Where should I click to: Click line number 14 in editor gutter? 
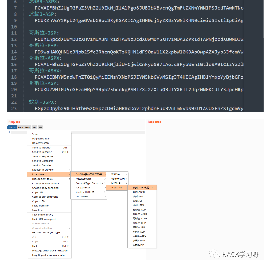(14, 52)
